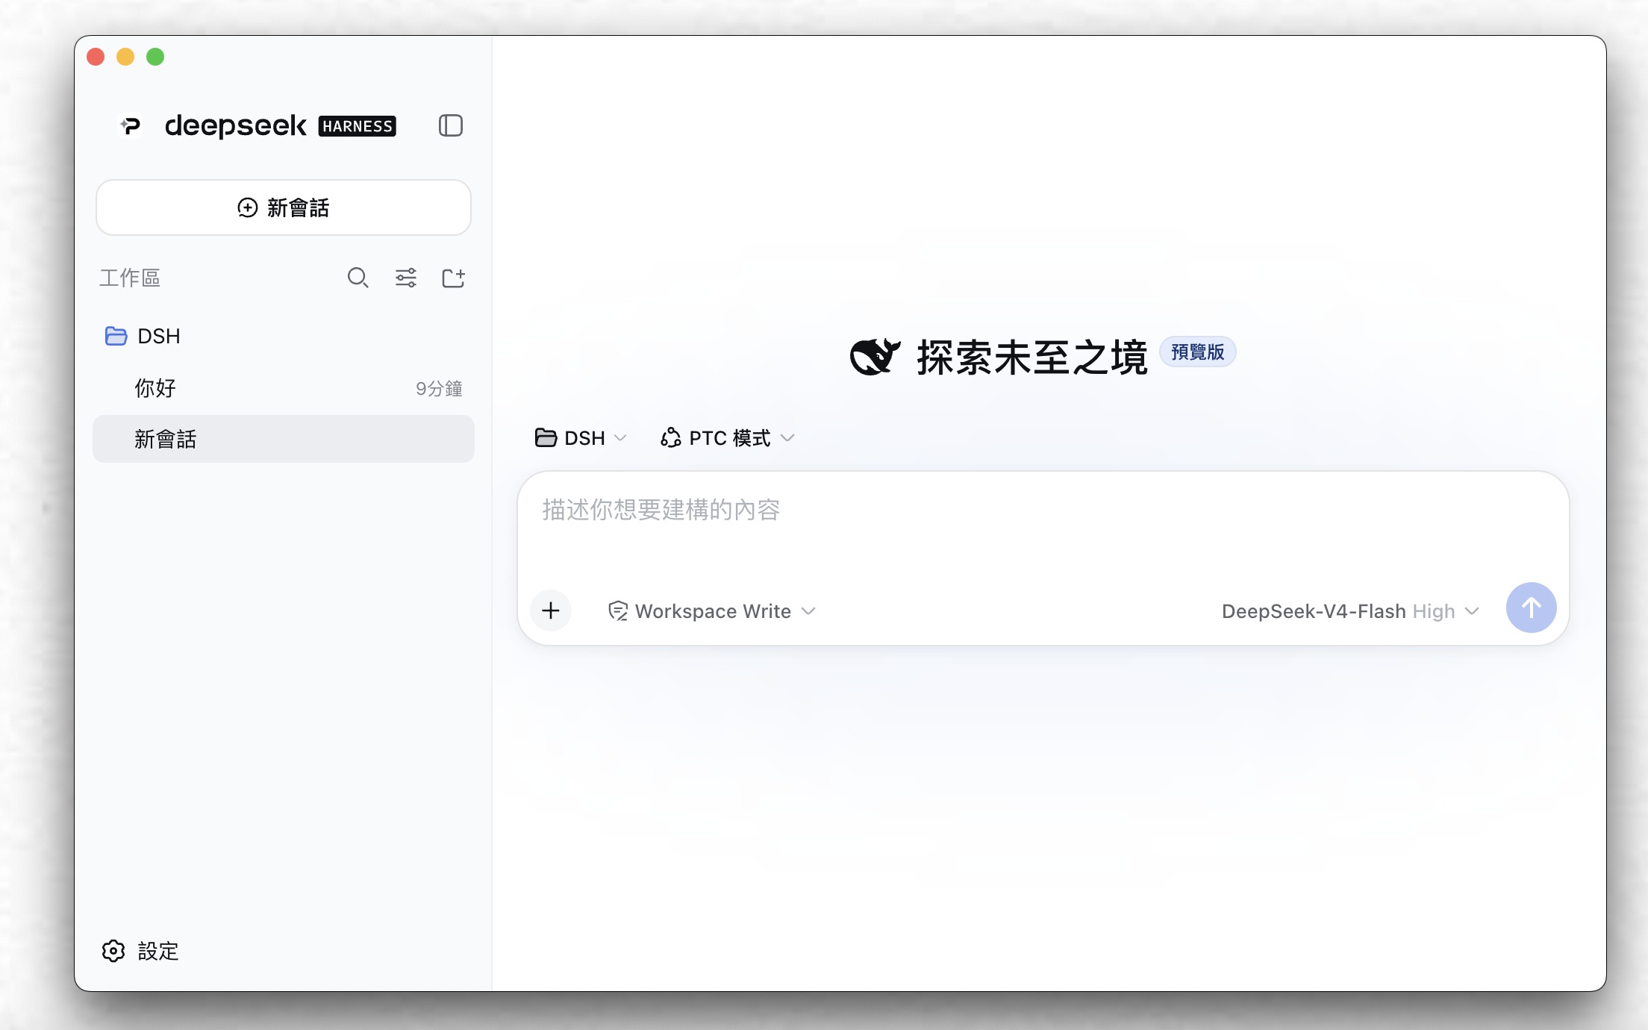
Task: Select the 新會話 conversation in sidebar list
Action: click(284, 439)
